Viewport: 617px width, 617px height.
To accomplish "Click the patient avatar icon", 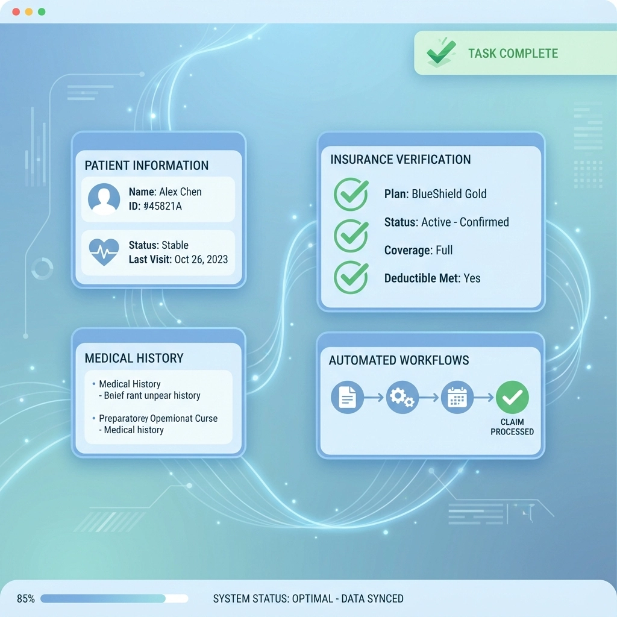I will (x=104, y=199).
